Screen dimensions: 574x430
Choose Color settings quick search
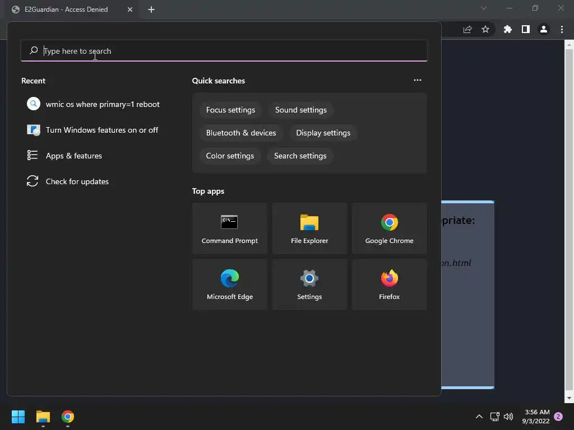tap(230, 156)
